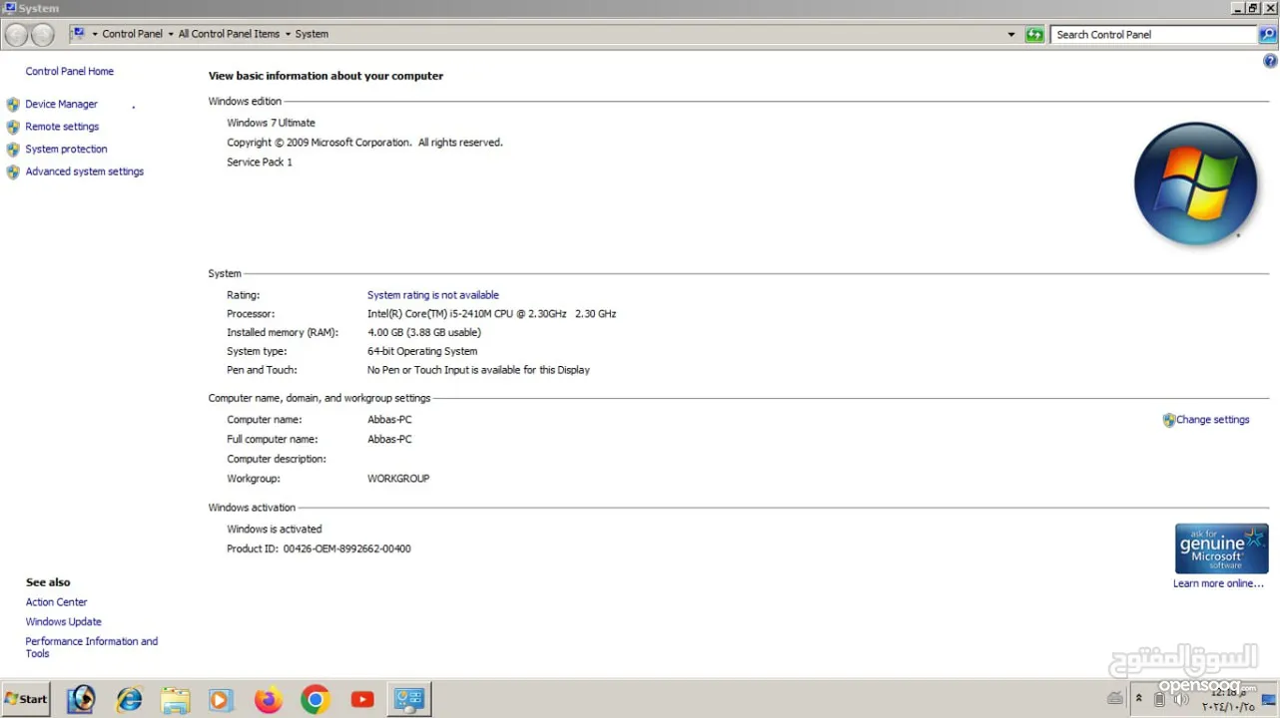Click the Service Pack 1 text
This screenshot has width=1280, height=718.
[x=260, y=163]
